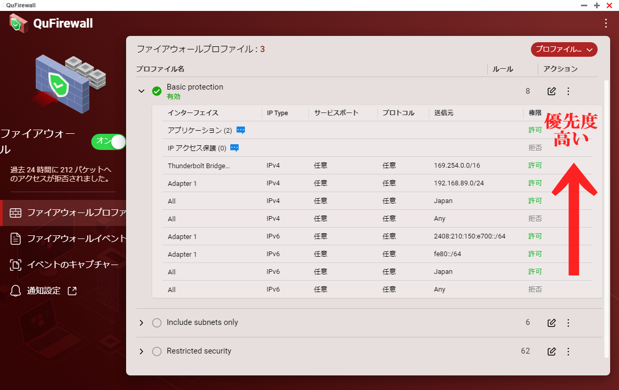Click the profile count number 3
This screenshot has height=390, width=619.
(x=262, y=49)
